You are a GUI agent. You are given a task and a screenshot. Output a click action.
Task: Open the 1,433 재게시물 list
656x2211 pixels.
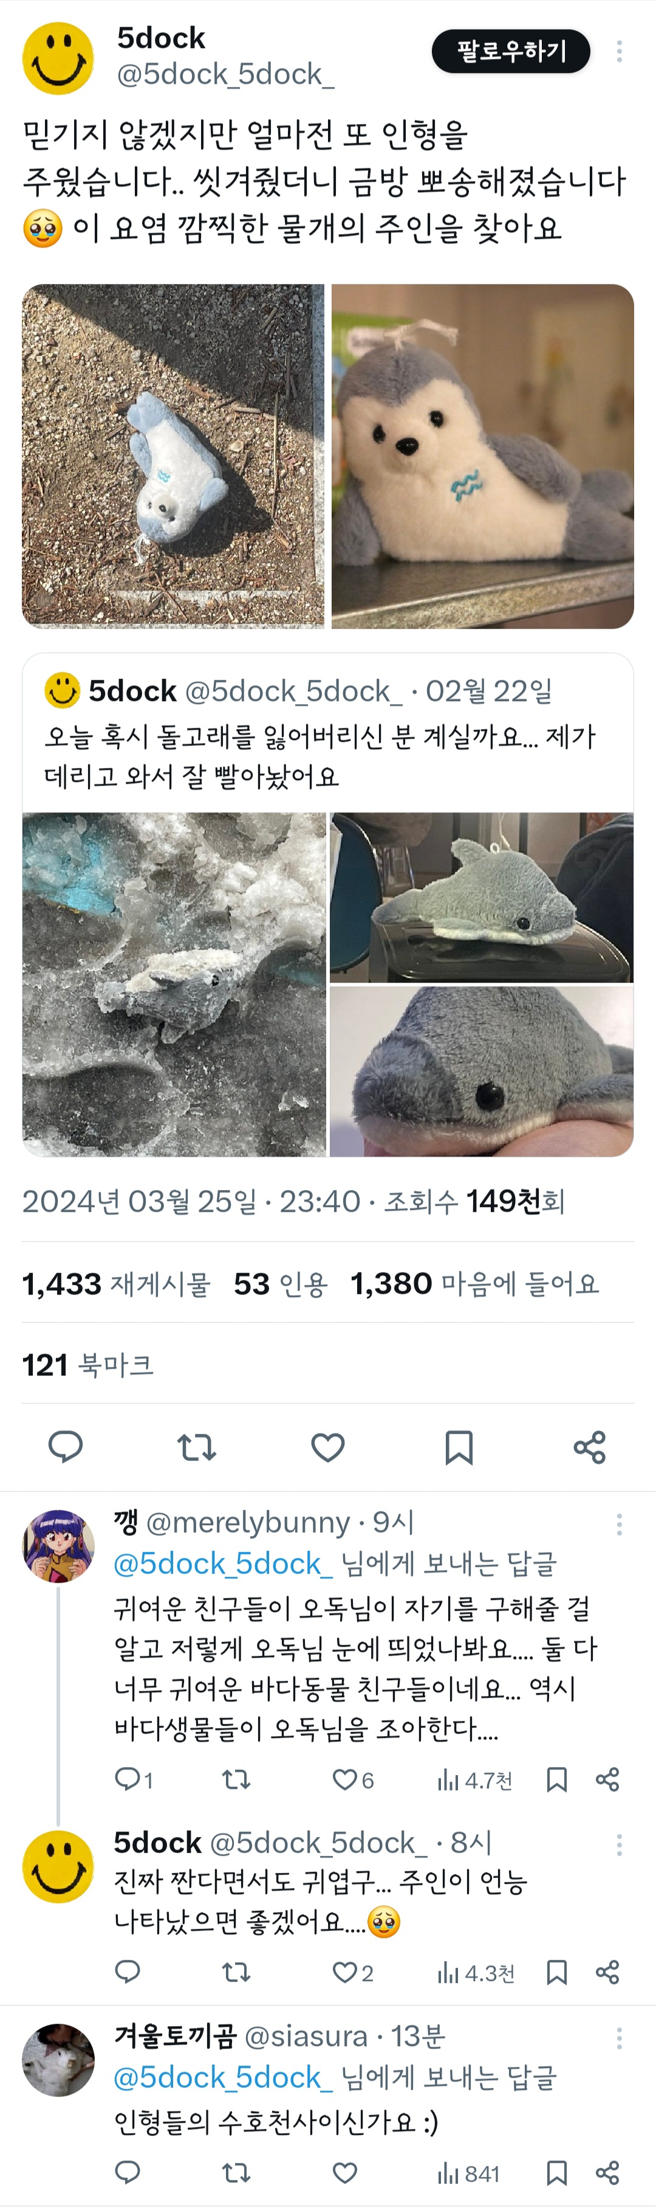tap(116, 1284)
